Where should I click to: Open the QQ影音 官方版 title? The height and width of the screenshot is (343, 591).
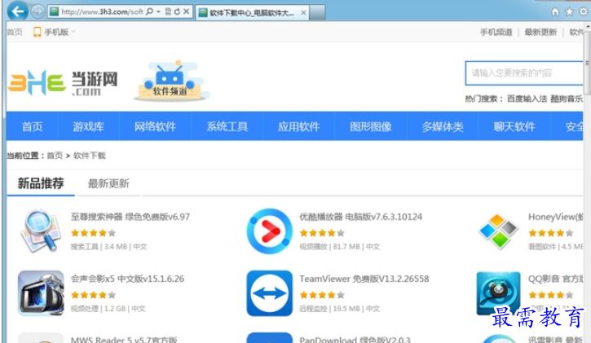[x=556, y=279]
